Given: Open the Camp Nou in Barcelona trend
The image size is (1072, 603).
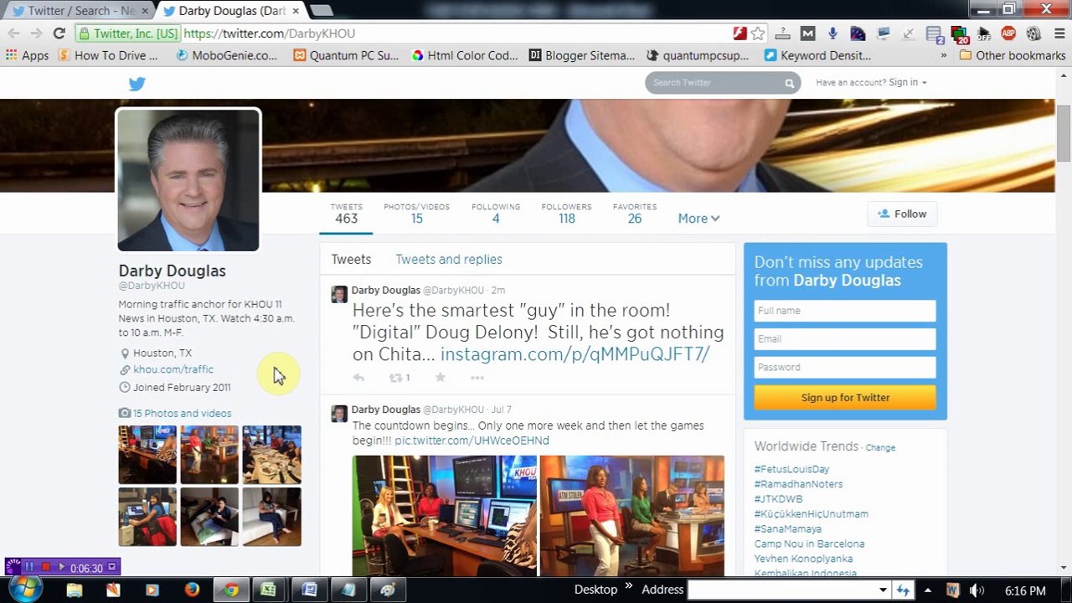Looking at the screenshot, I should click(x=809, y=544).
